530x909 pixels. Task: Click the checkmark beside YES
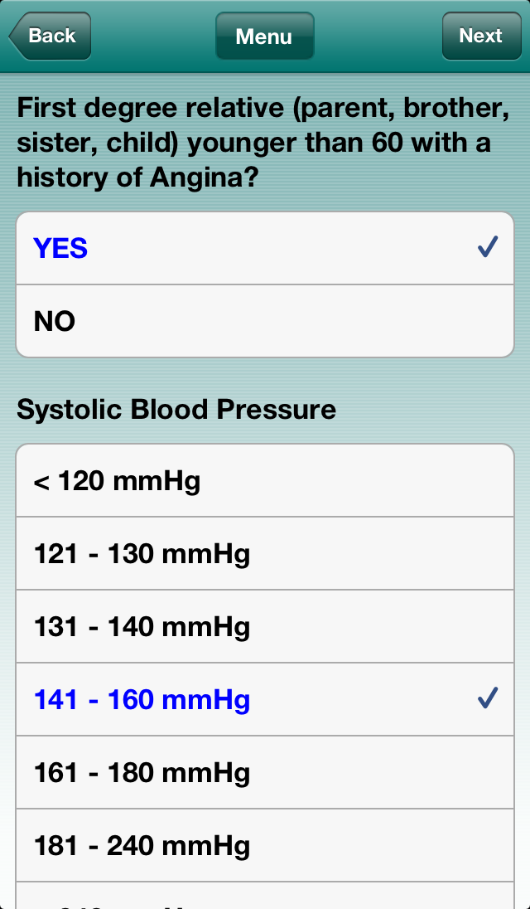(488, 247)
